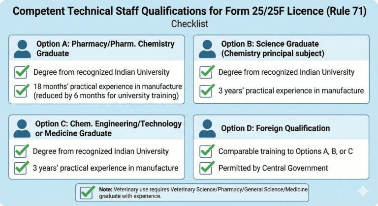378x206 pixels.
Task: Click the sparkle star icon in corner
Action: tap(363, 191)
